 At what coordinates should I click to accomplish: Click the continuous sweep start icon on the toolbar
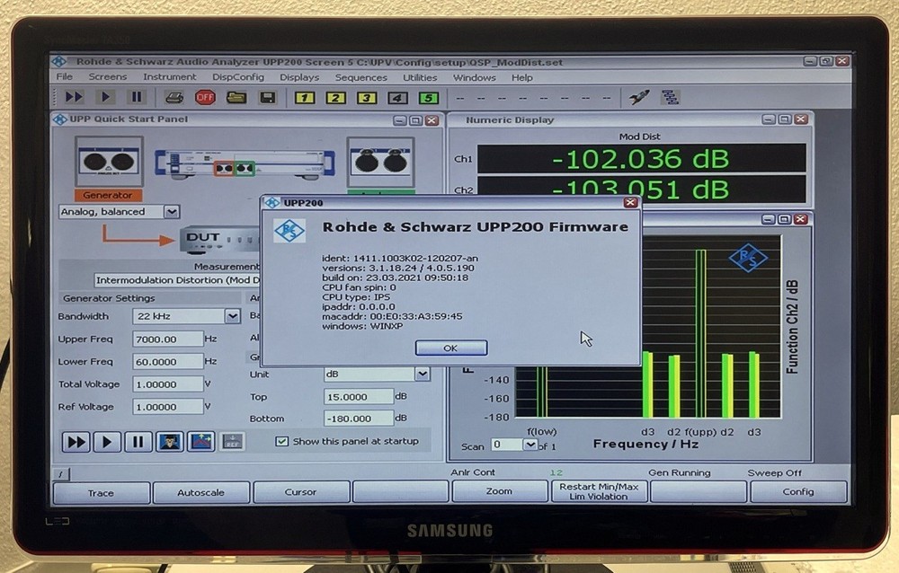[74, 97]
